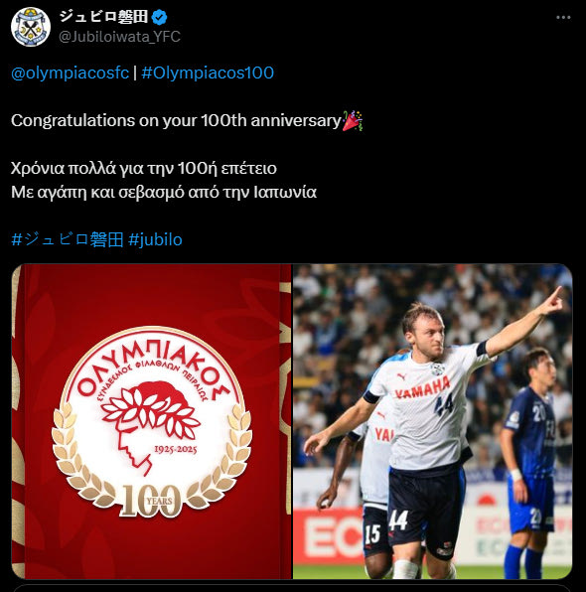586x592 pixels.
Task: Click the party popper emoji
Action: pos(353,121)
